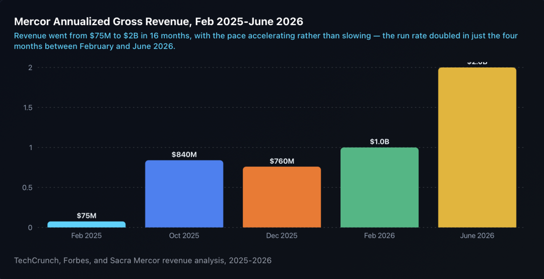Click the source note mentioning TechCrunch, Forbes, Sacra
The height and width of the screenshot is (279, 544).
point(143,260)
